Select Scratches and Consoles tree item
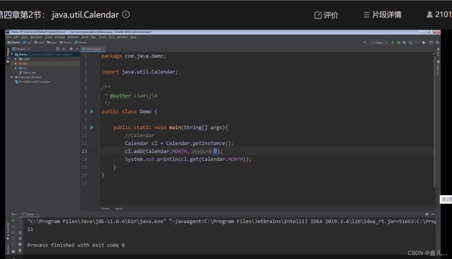This screenshot has width=452, height=259. [33, 82]
